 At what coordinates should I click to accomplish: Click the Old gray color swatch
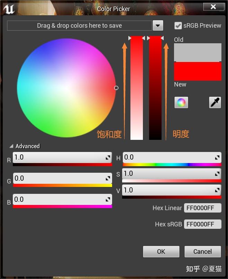click(198, 52)
